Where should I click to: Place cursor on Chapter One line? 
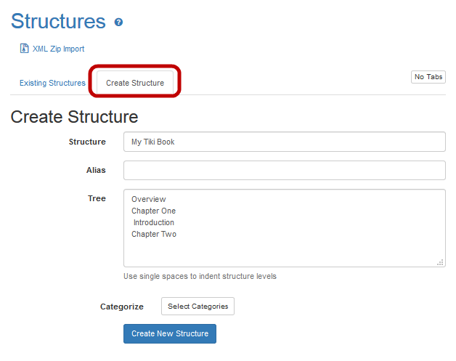153,211
